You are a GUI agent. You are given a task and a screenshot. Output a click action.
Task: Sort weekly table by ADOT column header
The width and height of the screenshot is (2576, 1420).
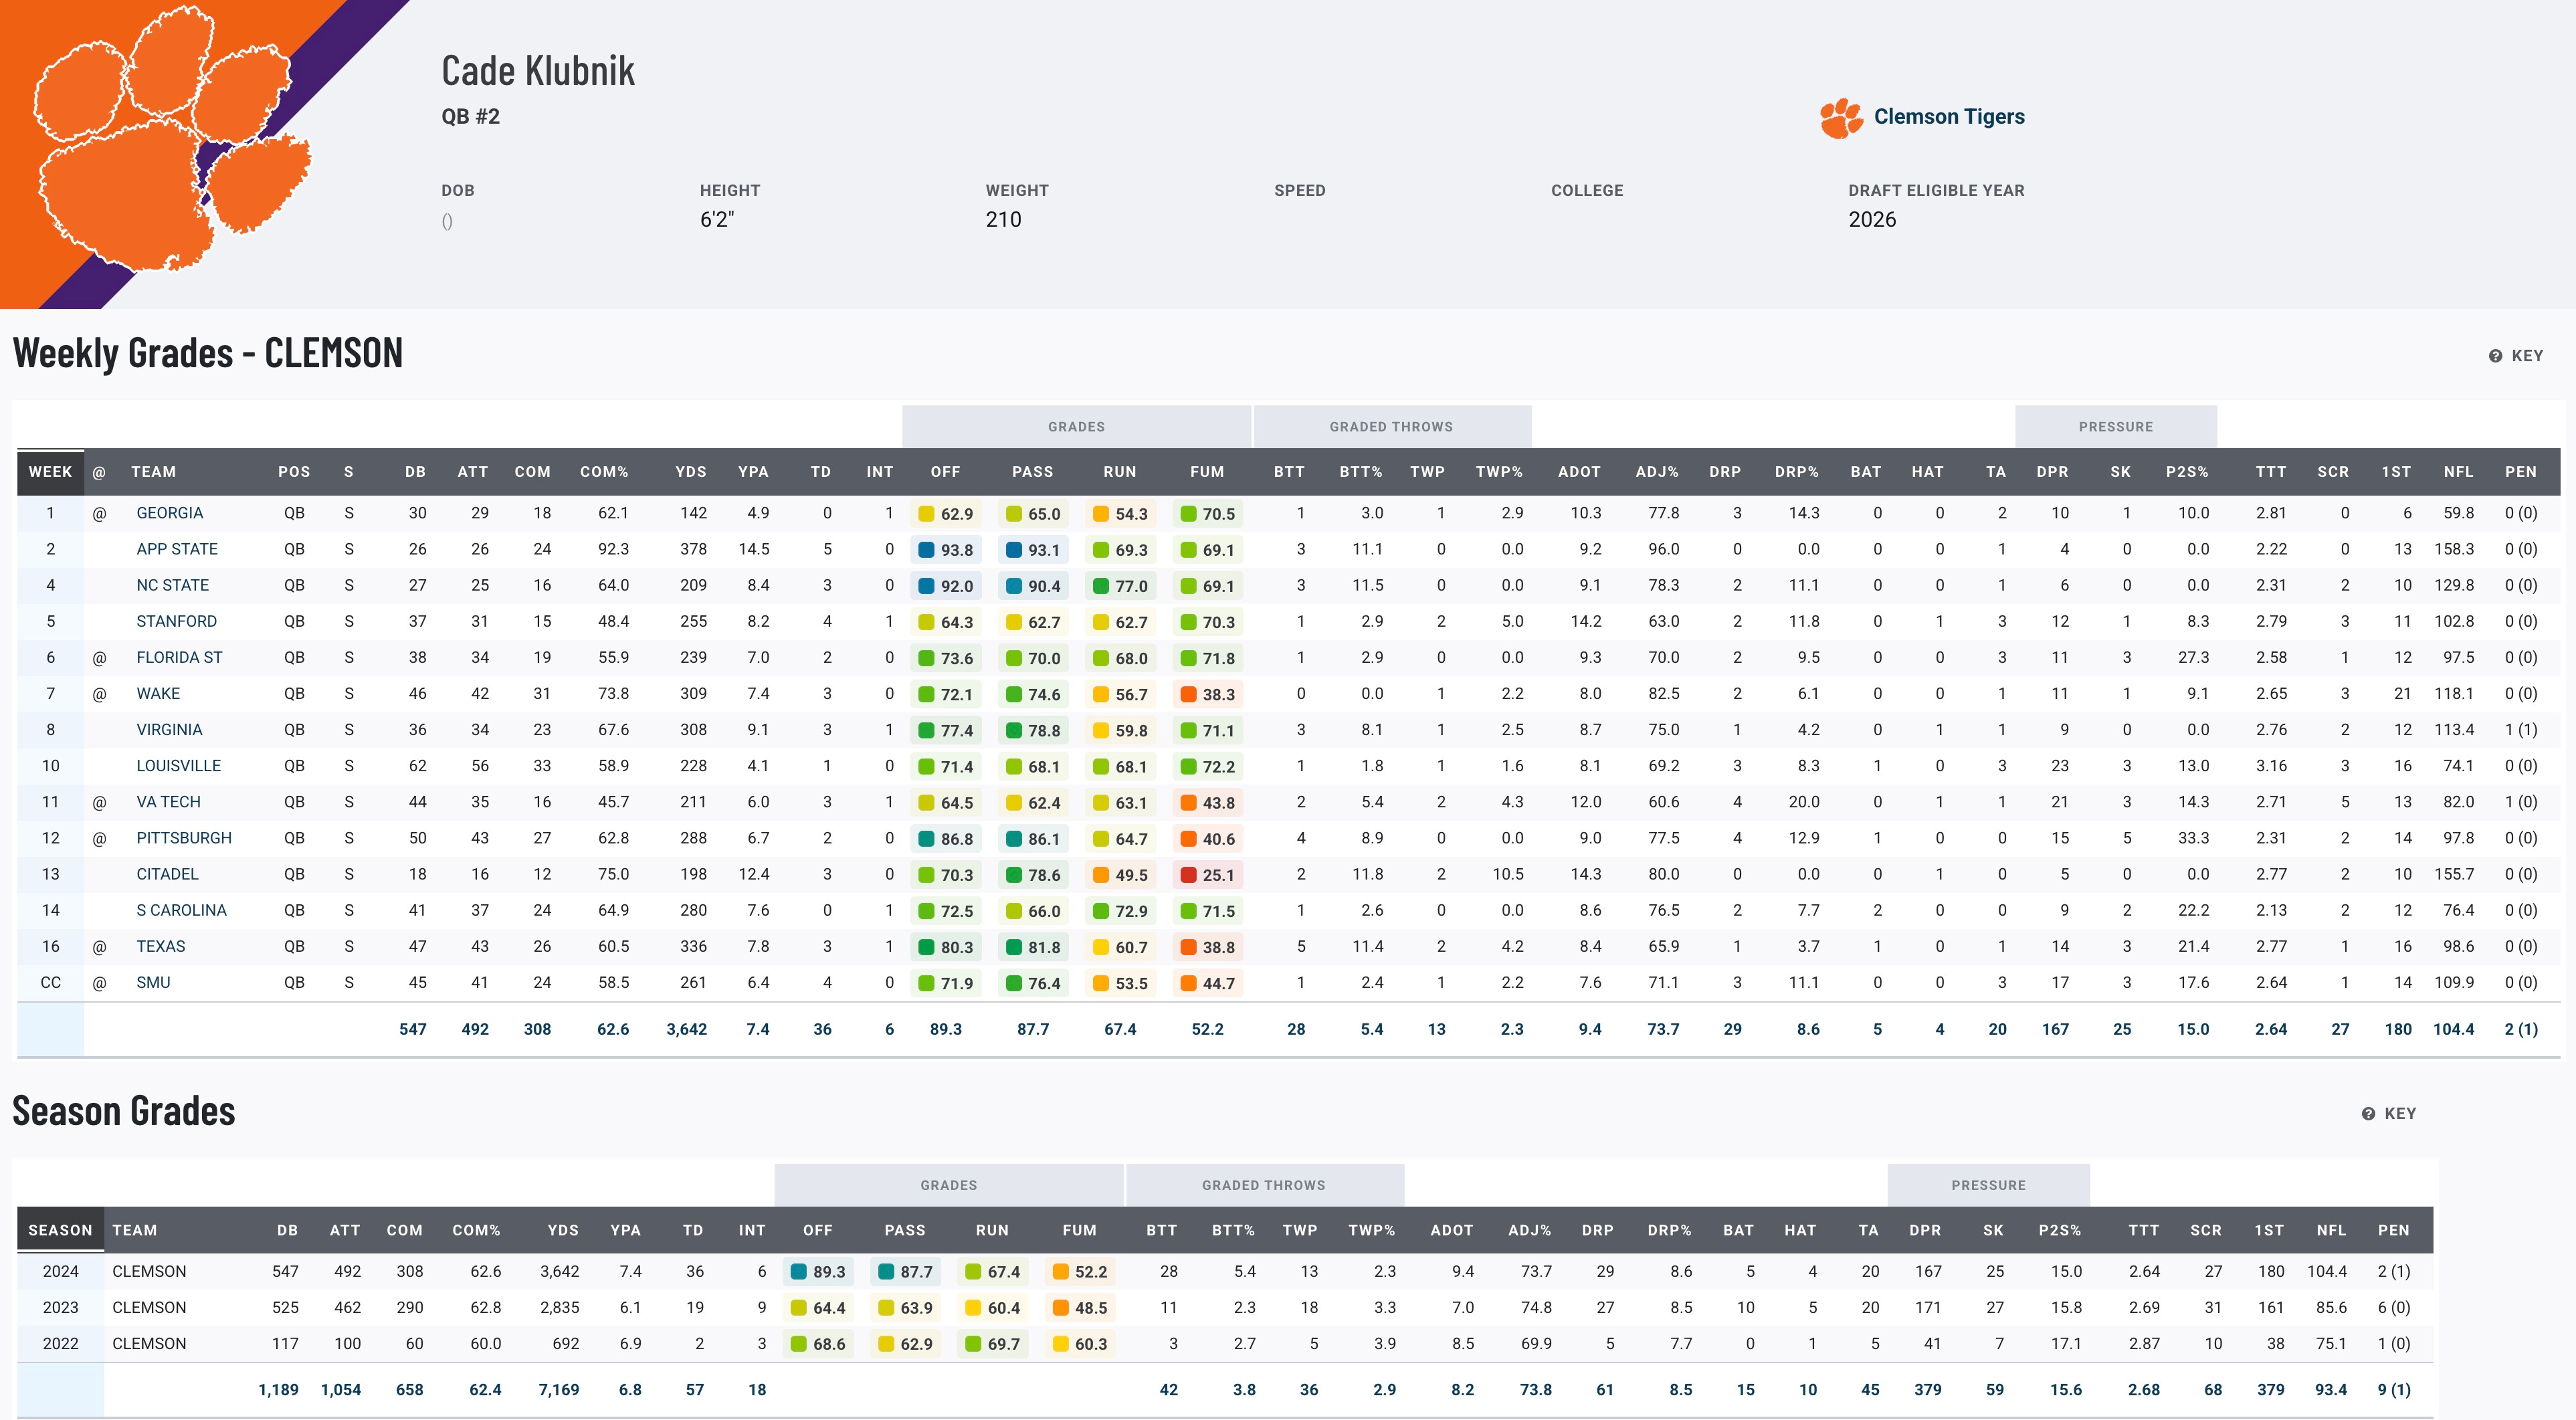point(1579,472)
